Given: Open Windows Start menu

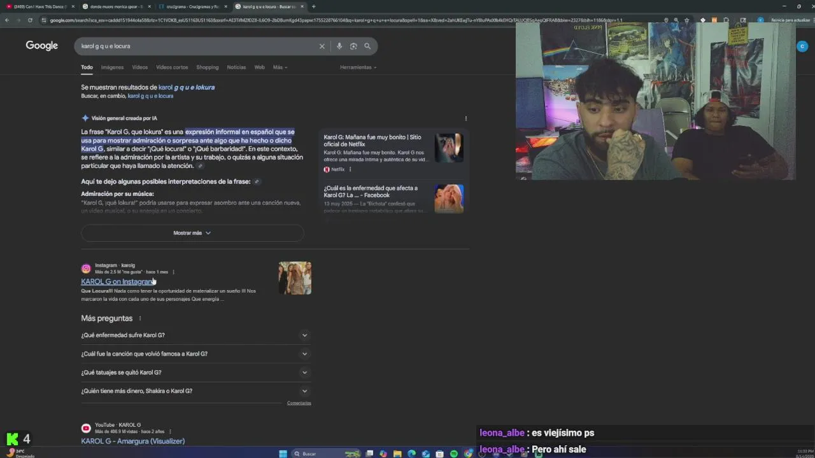Looking at the screenshot, I should point(283,454).
